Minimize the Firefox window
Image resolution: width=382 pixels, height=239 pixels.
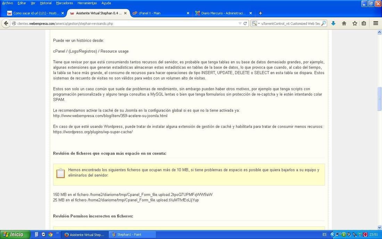point(364,4)
